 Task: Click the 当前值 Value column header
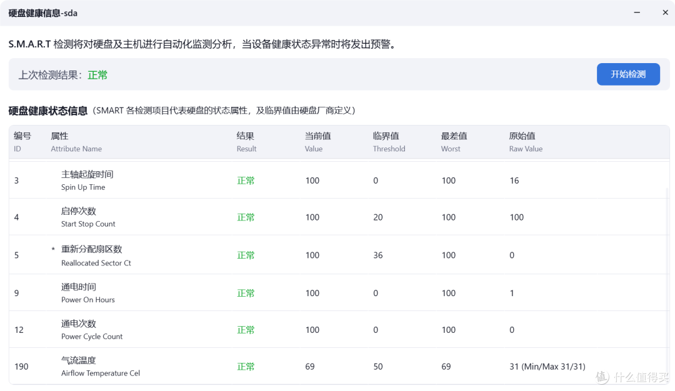point(314,142)
